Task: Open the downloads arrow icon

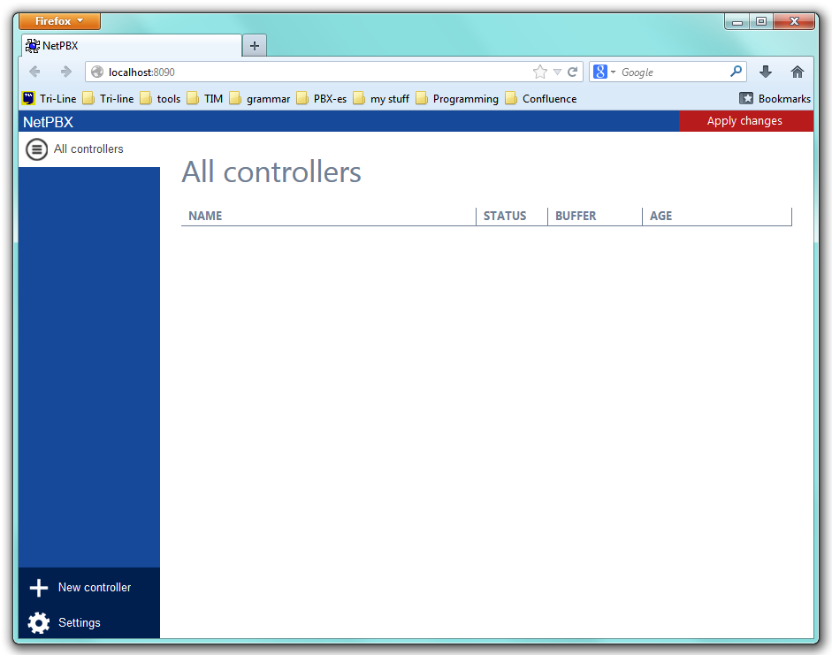Action: click(x=765, y=72)
